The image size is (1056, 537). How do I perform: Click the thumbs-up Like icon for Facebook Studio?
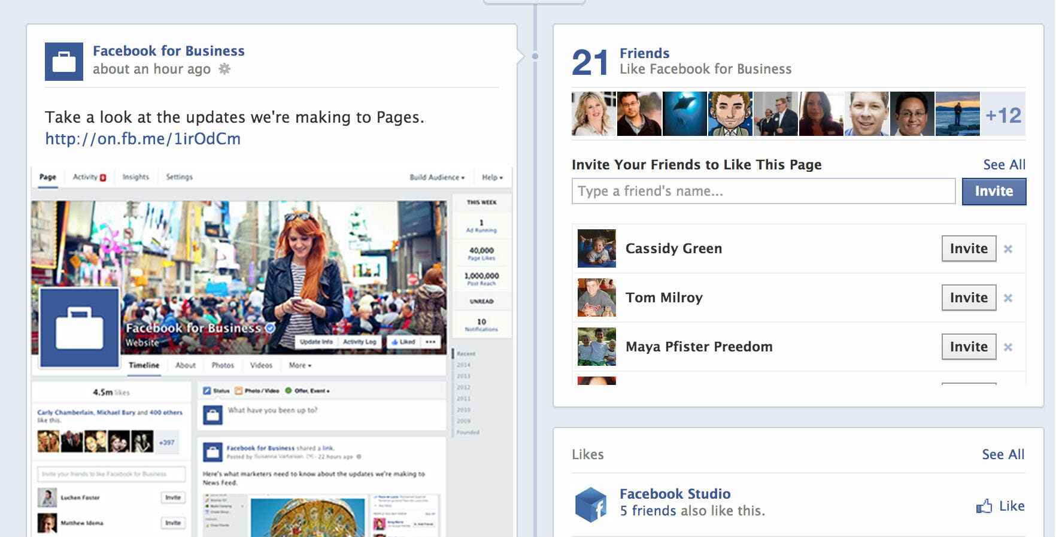point(984,506)
